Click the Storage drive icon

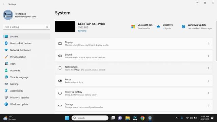pos(60,105)
